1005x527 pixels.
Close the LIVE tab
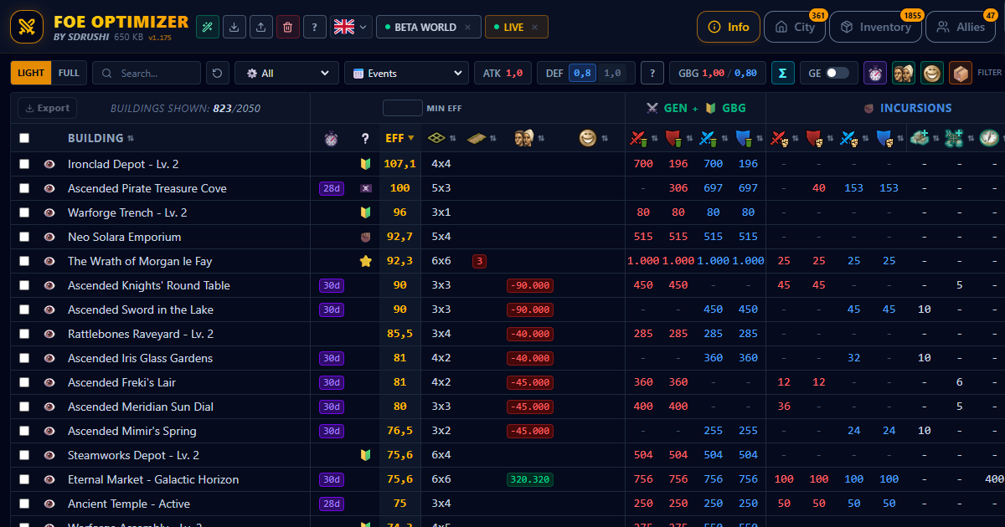(534, 28)
